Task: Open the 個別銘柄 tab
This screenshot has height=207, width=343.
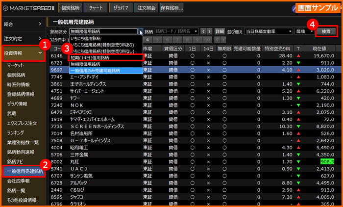Action: tap(70, 8)
